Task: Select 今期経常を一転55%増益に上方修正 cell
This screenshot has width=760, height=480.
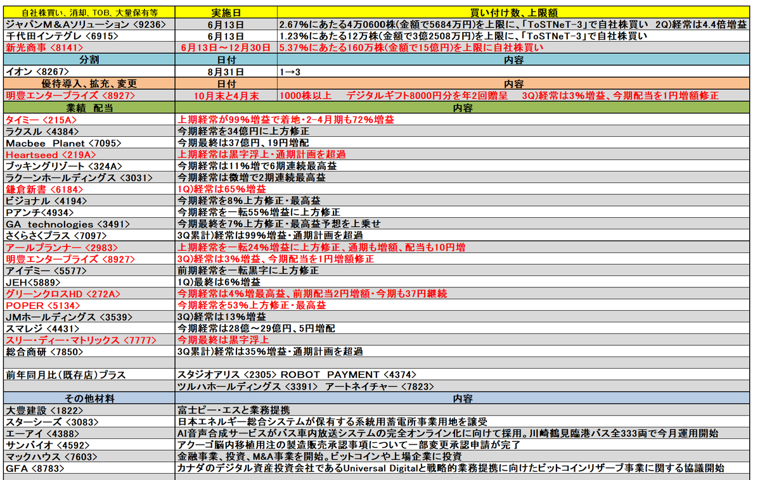Action: tap(462, 213)
